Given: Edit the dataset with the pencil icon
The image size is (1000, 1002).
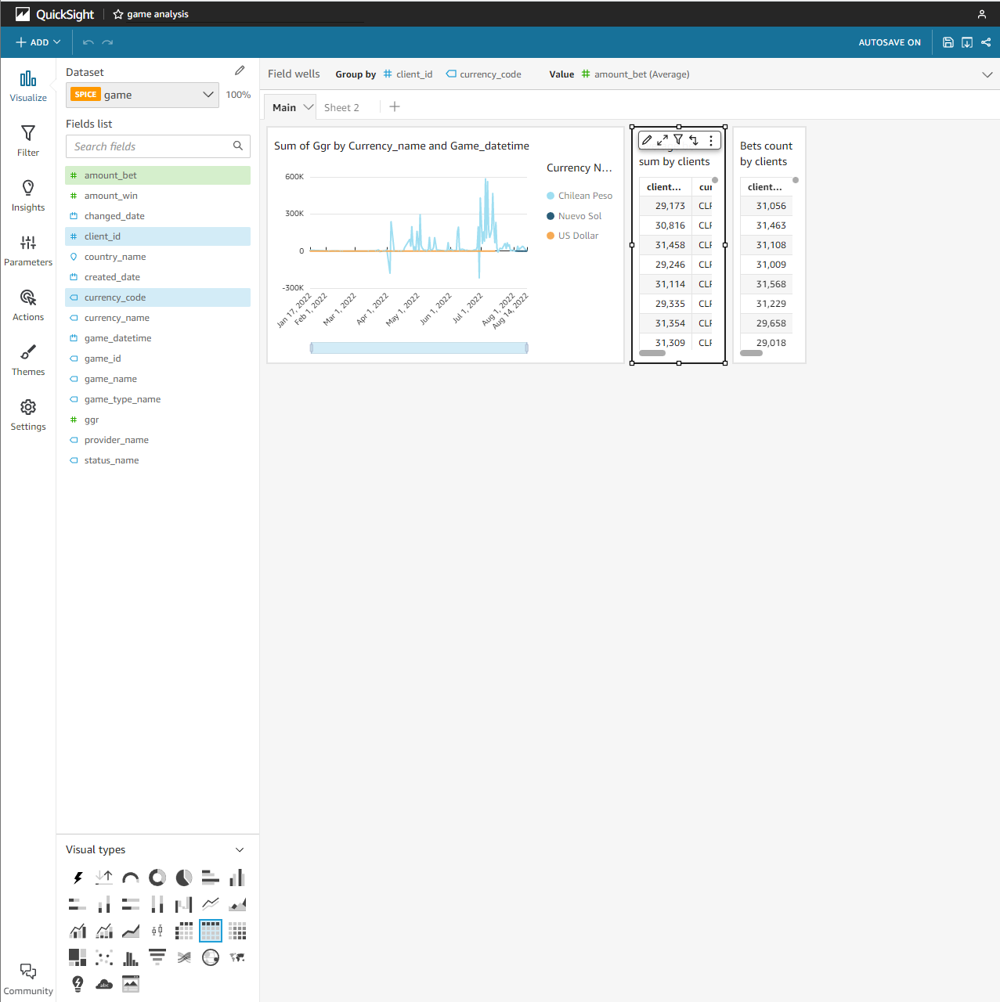Looking at the screenshot, I should click(x=240, y=70).
